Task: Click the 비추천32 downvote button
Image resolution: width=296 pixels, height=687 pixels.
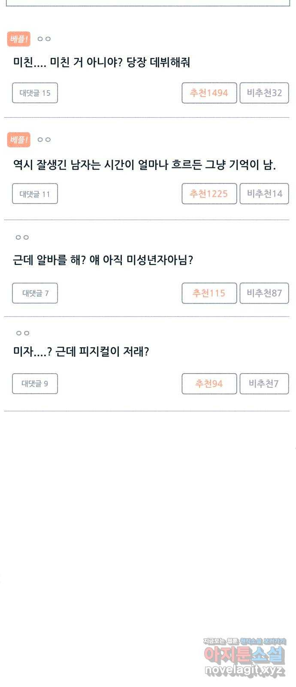Action: (x=264, y=93)
